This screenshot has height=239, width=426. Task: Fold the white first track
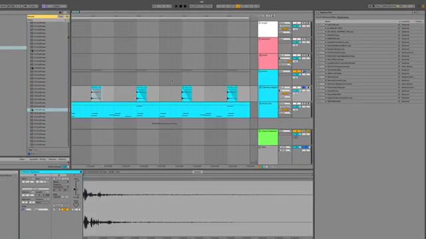[x=260, y=23]
